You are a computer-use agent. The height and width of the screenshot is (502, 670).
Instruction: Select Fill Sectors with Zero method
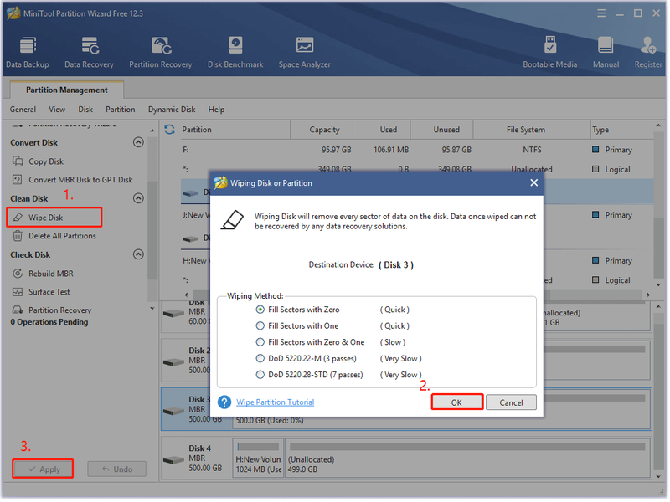(260, 310)
